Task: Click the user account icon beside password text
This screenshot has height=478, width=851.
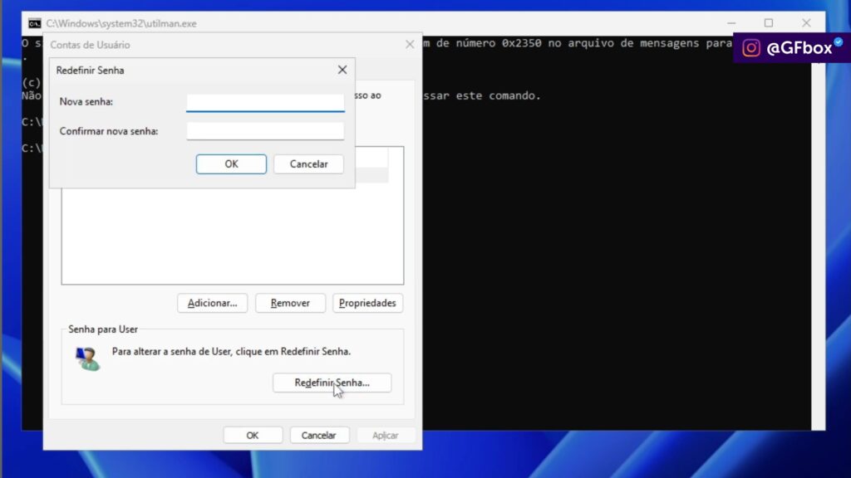Action: click(87, 358)
